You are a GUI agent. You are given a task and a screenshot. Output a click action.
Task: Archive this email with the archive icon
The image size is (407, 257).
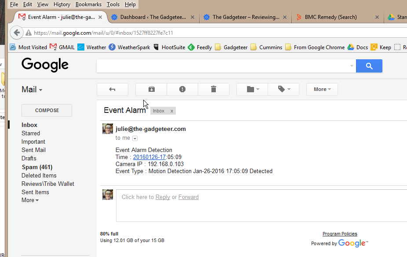tap(151, 89)
